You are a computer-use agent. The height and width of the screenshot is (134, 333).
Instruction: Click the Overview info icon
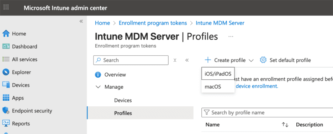[98, 75]
